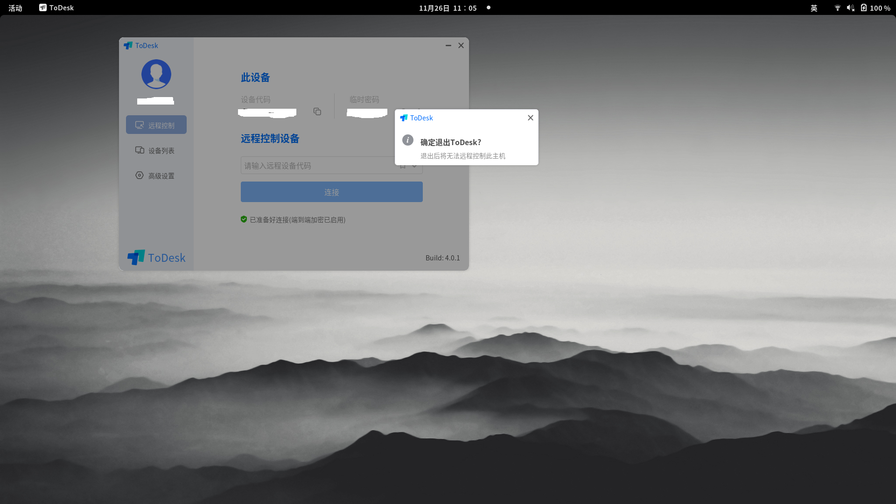The width and height of the screenshot is (896, 504).
Task: Open 设备列表 in the sidebar
Action: pos(156,150)
